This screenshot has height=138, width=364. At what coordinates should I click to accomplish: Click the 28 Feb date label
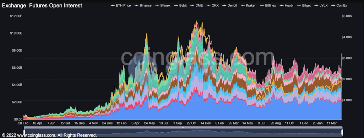[24, 123]
